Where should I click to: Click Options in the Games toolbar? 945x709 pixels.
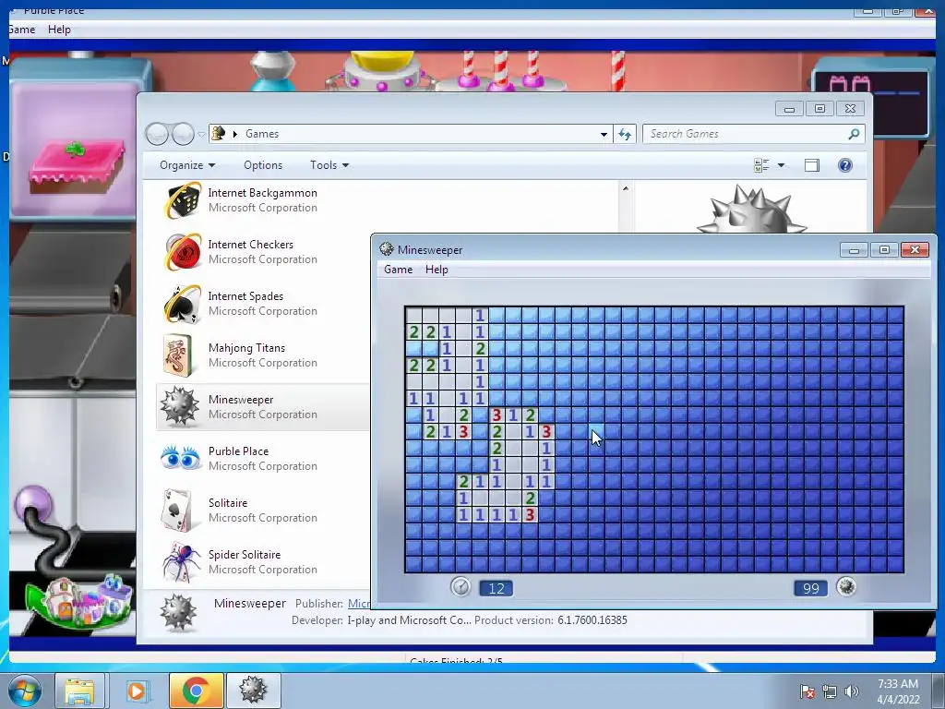coord(263,165)
